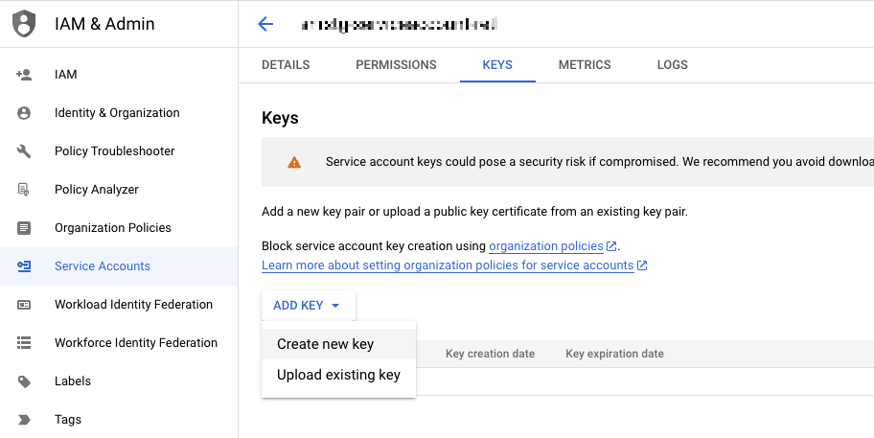Image resolution: width=874 pixels, height=438 pixels.
Task: Click the Tags chevron icon
Action: pos(24,420)
